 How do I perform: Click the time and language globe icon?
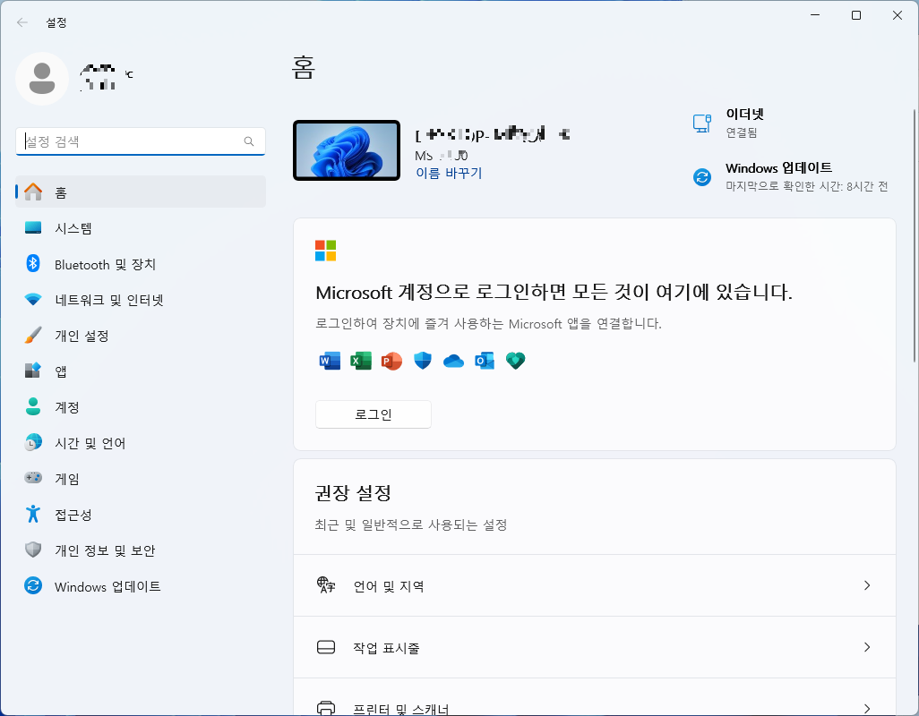tap(33, 443)
